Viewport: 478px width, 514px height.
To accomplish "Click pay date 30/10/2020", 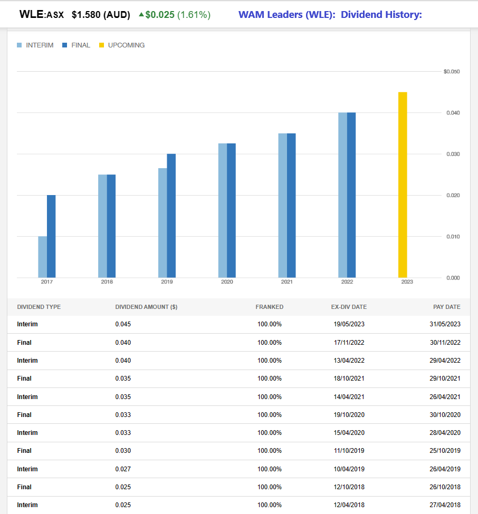I will click(445, 415).
